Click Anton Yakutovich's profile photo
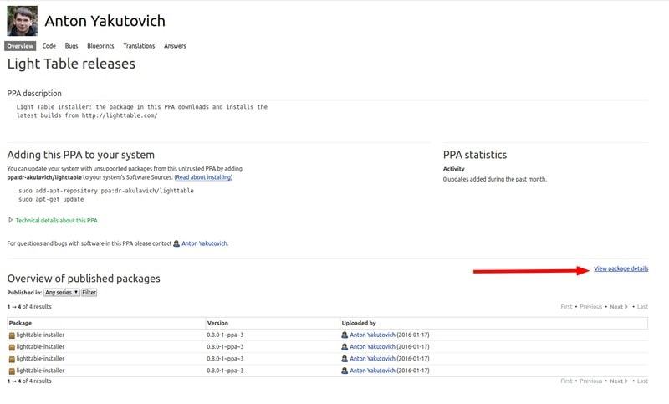Screen dimensions: 669x404 click(x=22, y=21)
